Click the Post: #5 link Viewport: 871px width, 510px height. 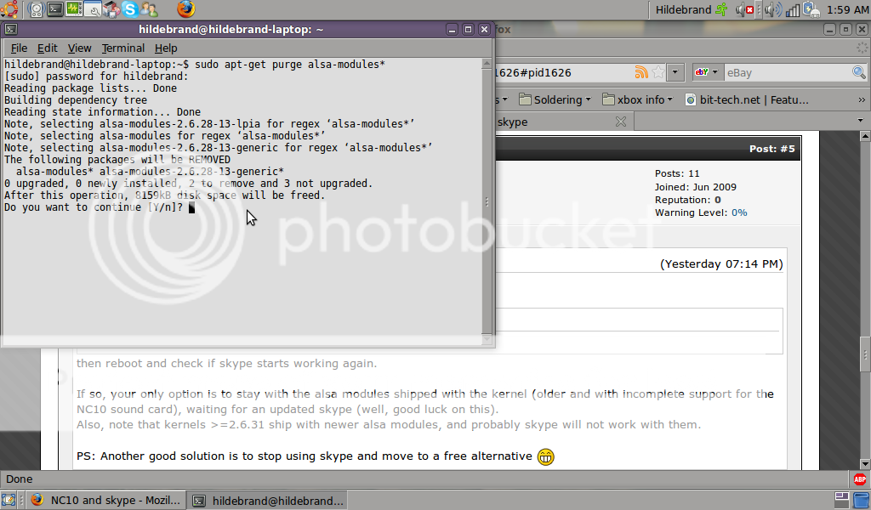tap(771, 149)
